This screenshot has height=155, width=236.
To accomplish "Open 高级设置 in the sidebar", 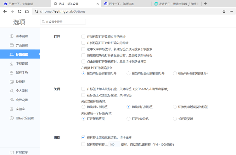I will [22, 100].
